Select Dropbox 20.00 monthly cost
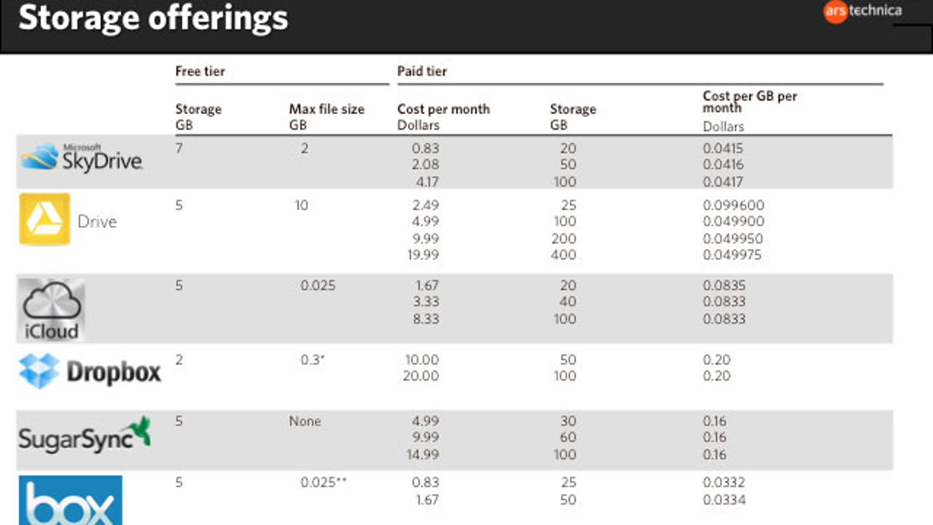Screen dimensions: 933x525 (421, 376)
